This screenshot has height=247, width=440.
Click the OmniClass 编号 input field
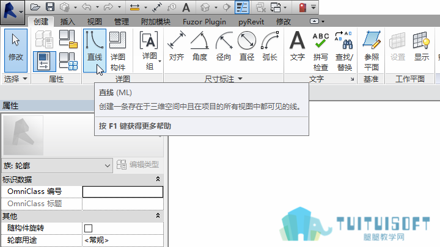(x=123, y=192)
